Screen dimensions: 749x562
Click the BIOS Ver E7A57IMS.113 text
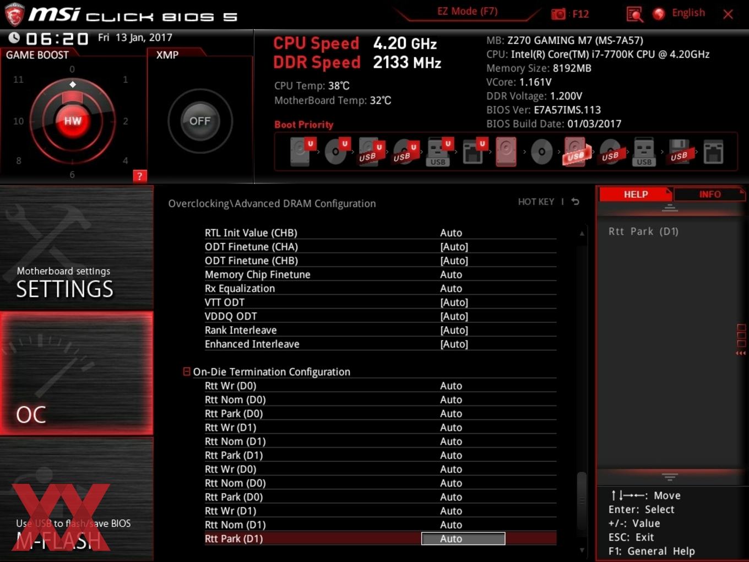[544, 110]
